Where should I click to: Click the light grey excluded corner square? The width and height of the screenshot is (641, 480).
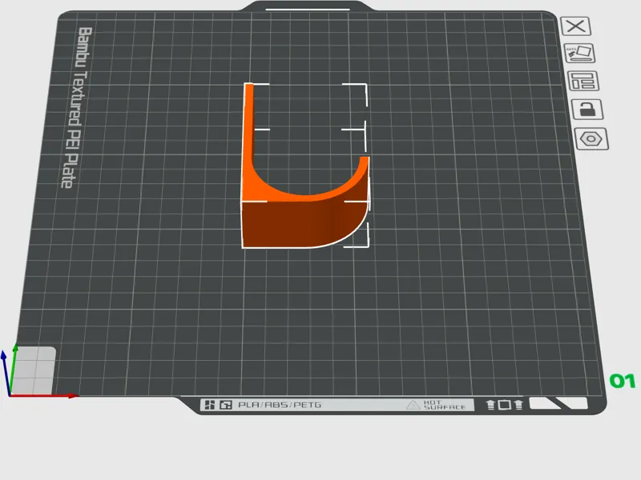[x=34, y=370]
